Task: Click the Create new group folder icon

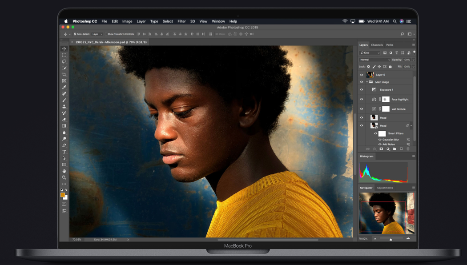Action: coord(395,149)
